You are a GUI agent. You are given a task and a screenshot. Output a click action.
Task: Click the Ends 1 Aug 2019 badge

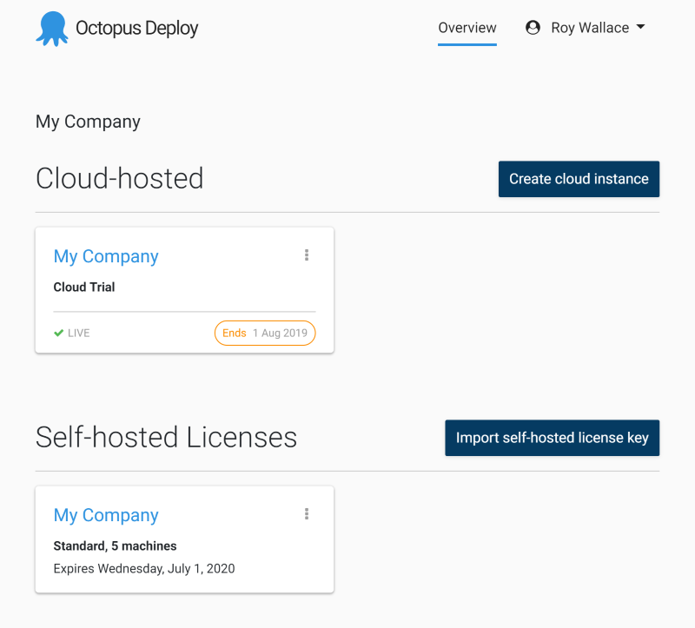[x=265, y=332]
